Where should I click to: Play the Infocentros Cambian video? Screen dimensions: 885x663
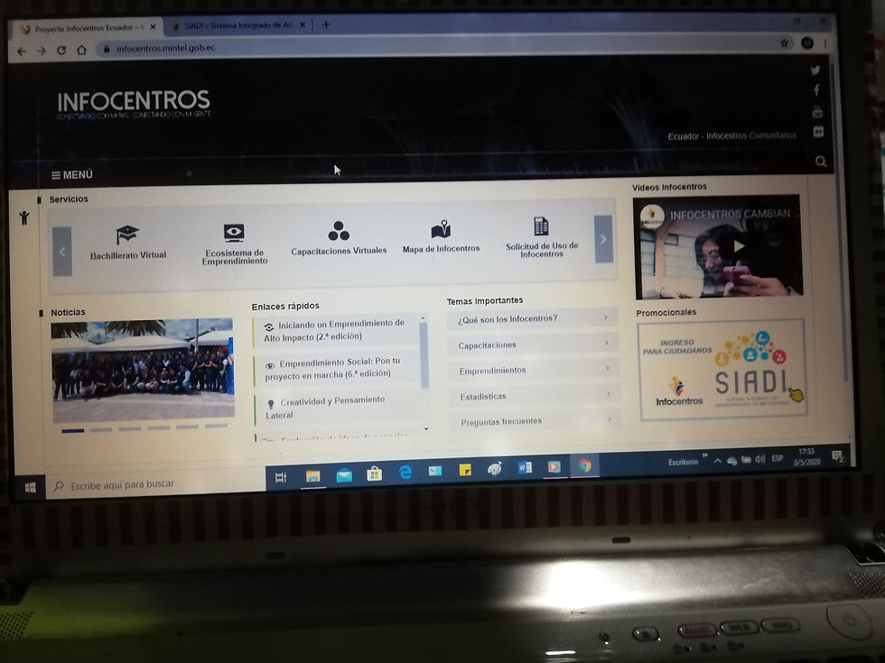tap(739, 246)
